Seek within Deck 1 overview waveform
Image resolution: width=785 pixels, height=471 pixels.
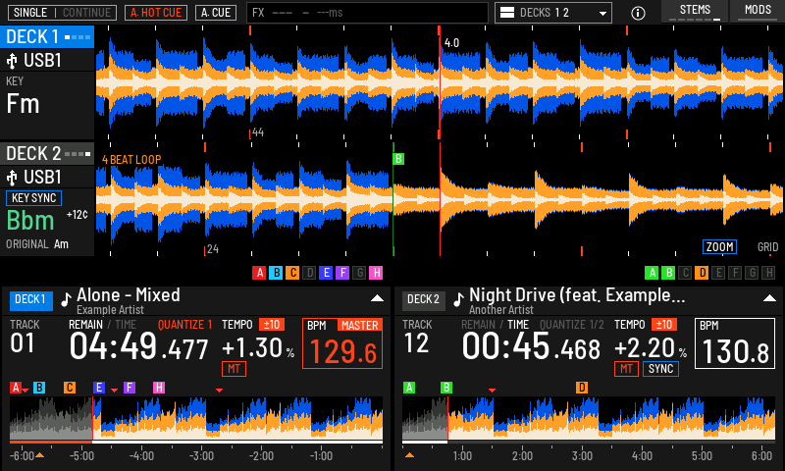(x=196, y=418)
